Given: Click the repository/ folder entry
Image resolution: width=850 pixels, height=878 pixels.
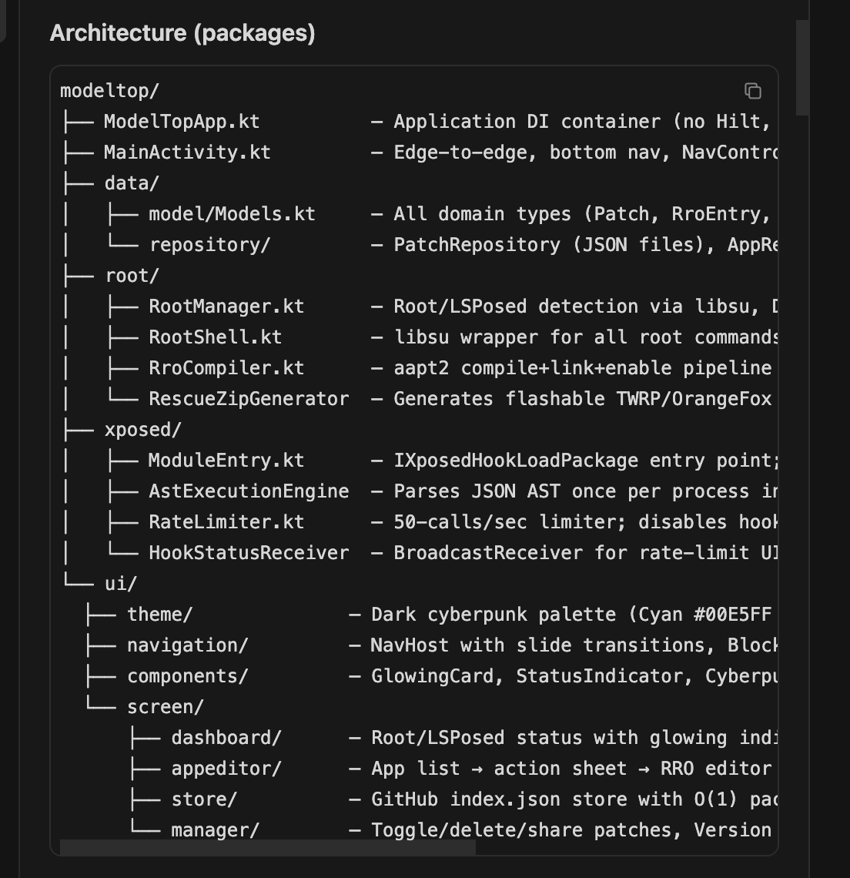Looking at the screenshot, I should click(209, 245).
